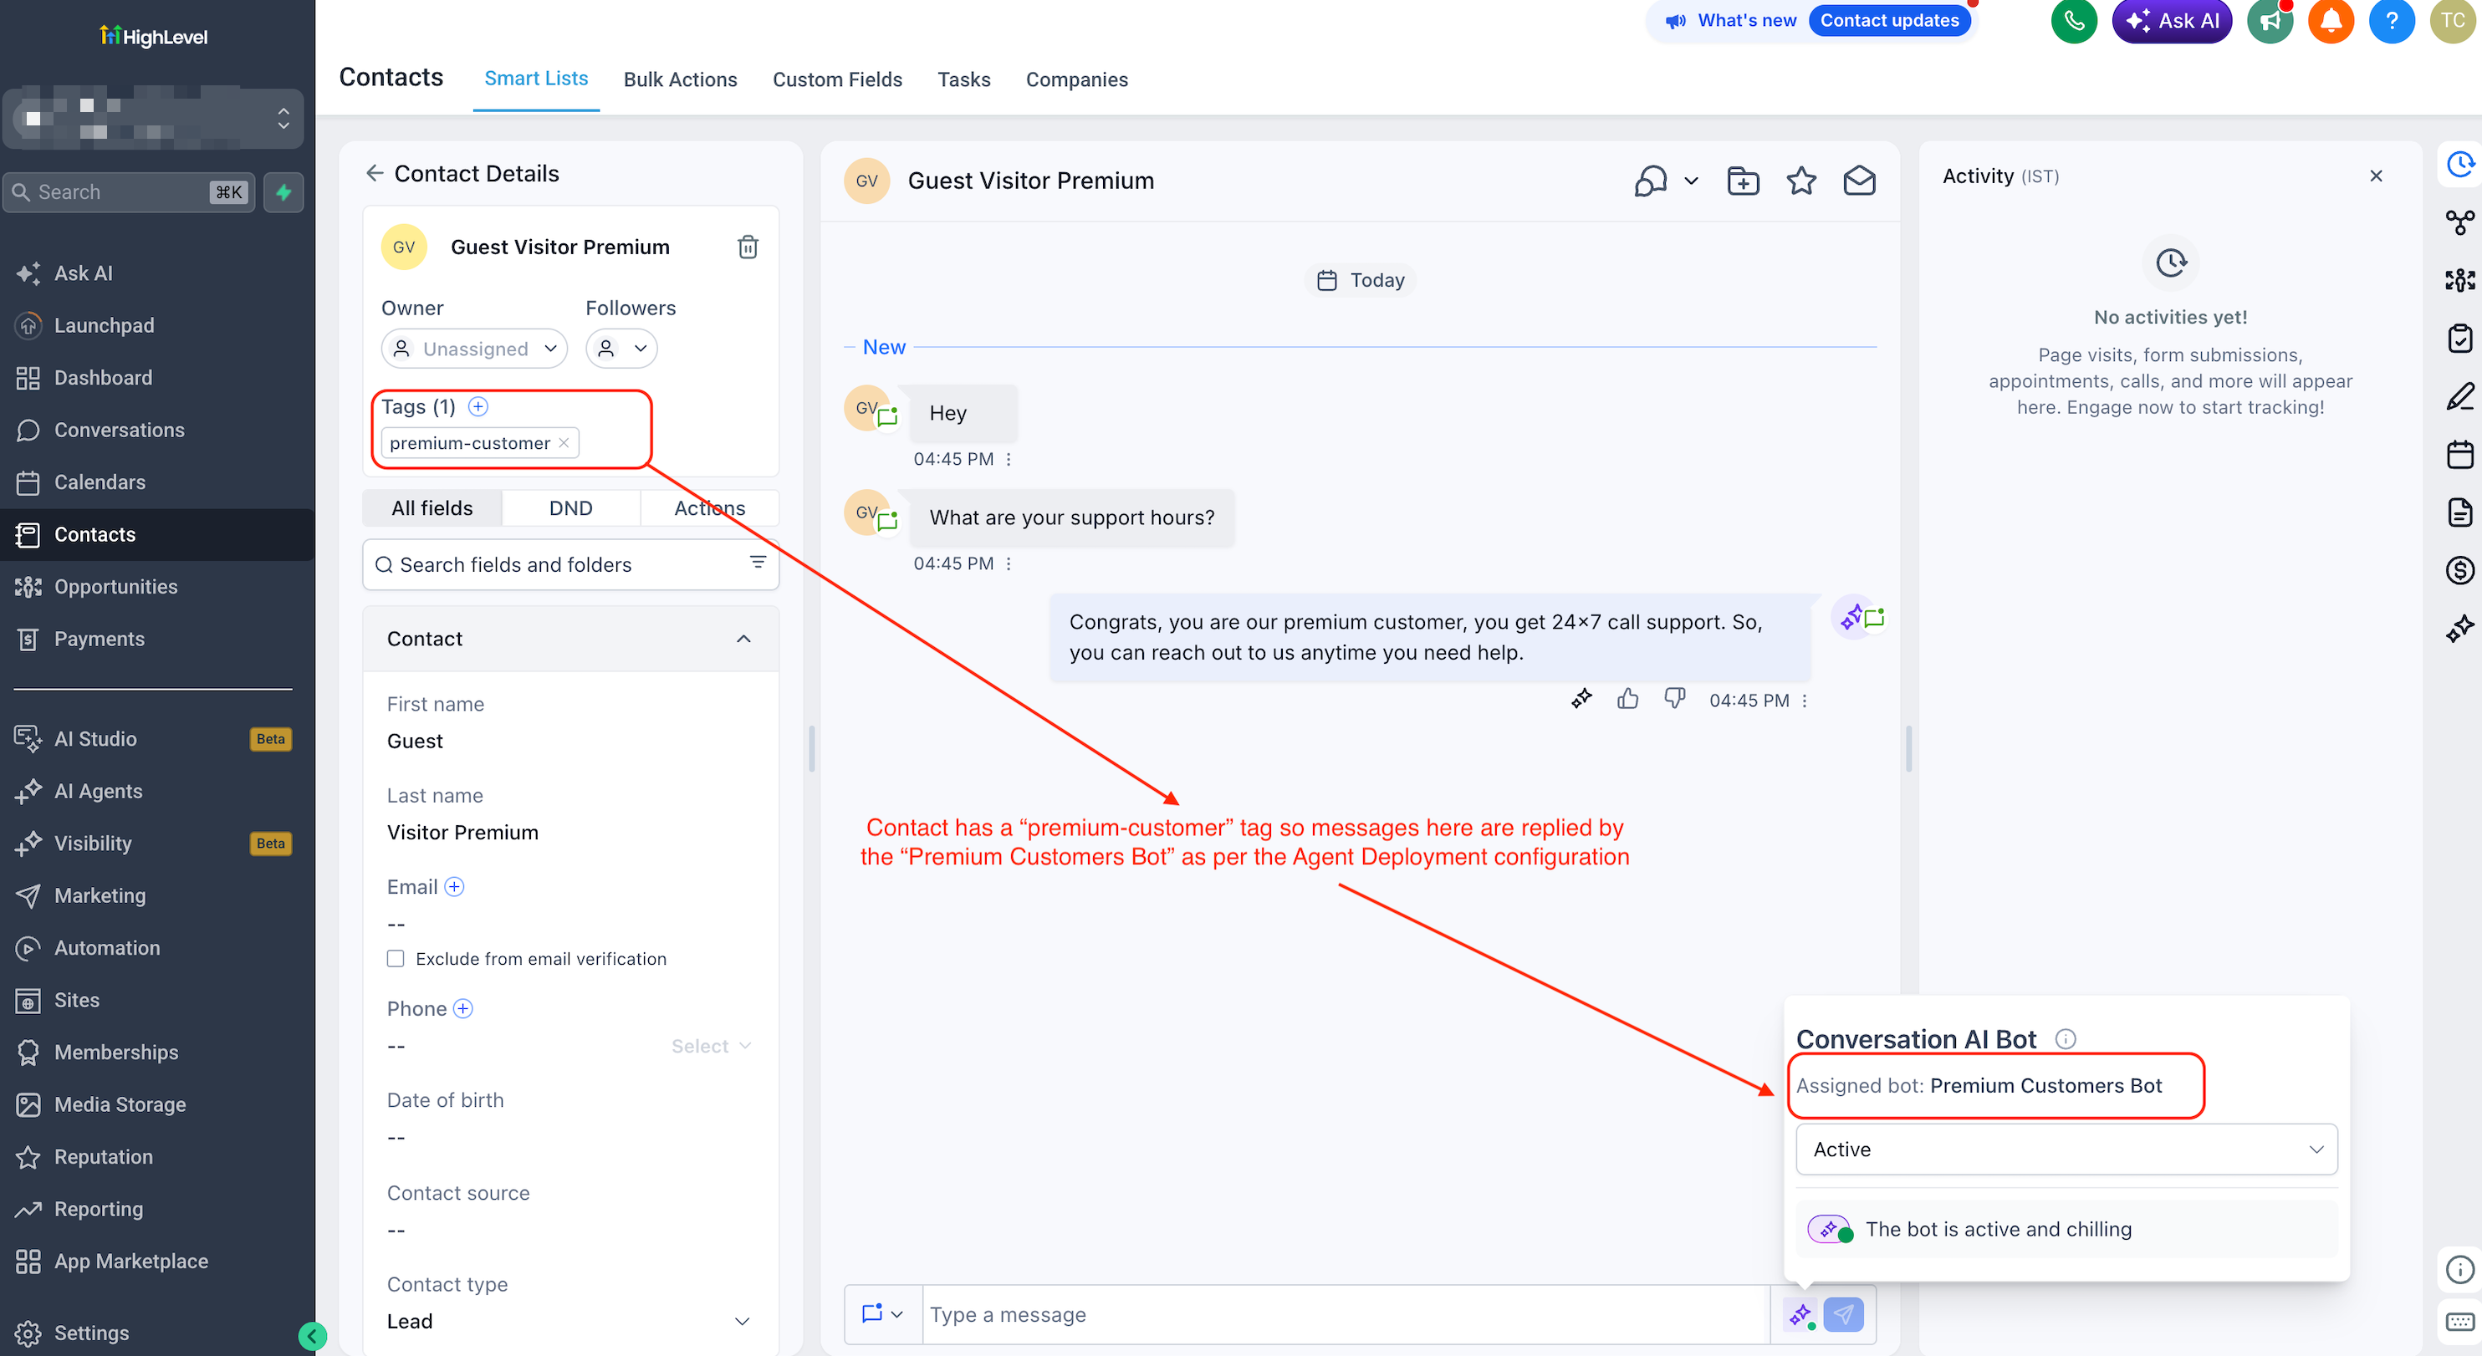Open the Bulk Actions tab
Image resolution: width=2482 pixels, height=1356 pixels.
(x=680, y=80)
